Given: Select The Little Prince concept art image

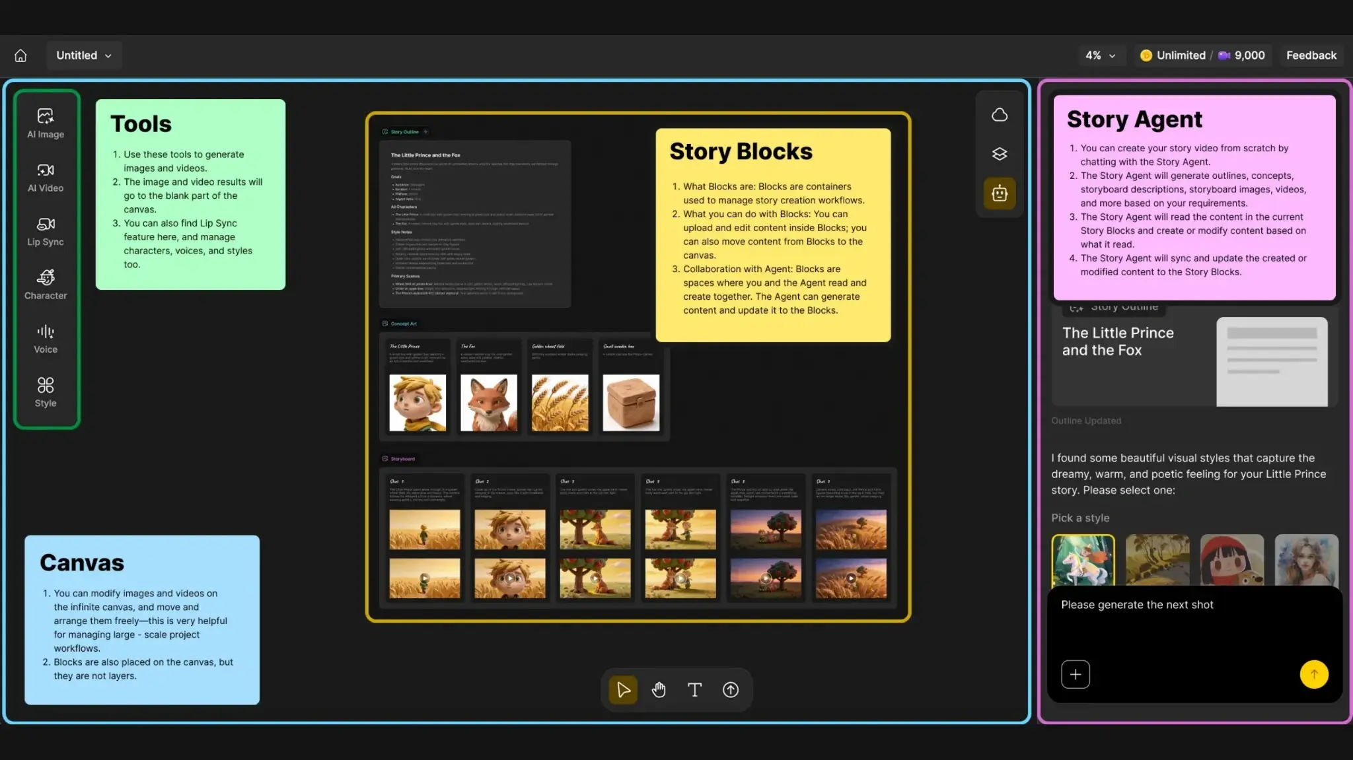Looking at the screenshot, I should click(x=418, y=403).
